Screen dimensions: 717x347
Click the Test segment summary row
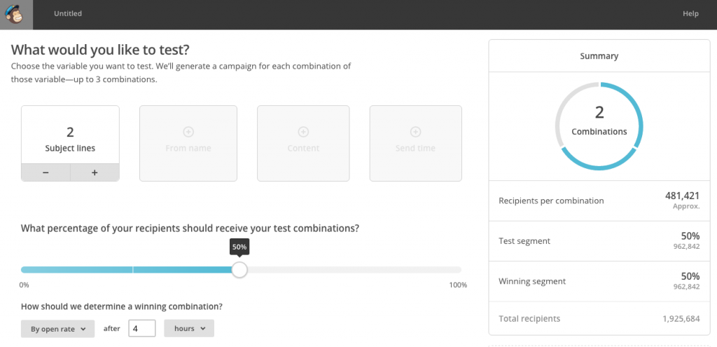[x=599, y=241]
